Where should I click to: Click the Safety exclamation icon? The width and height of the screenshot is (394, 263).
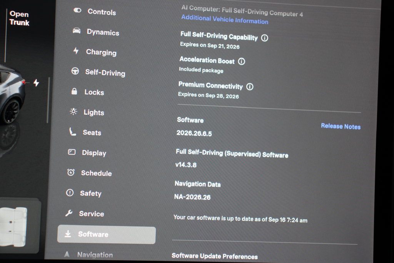tap(70, 193)
